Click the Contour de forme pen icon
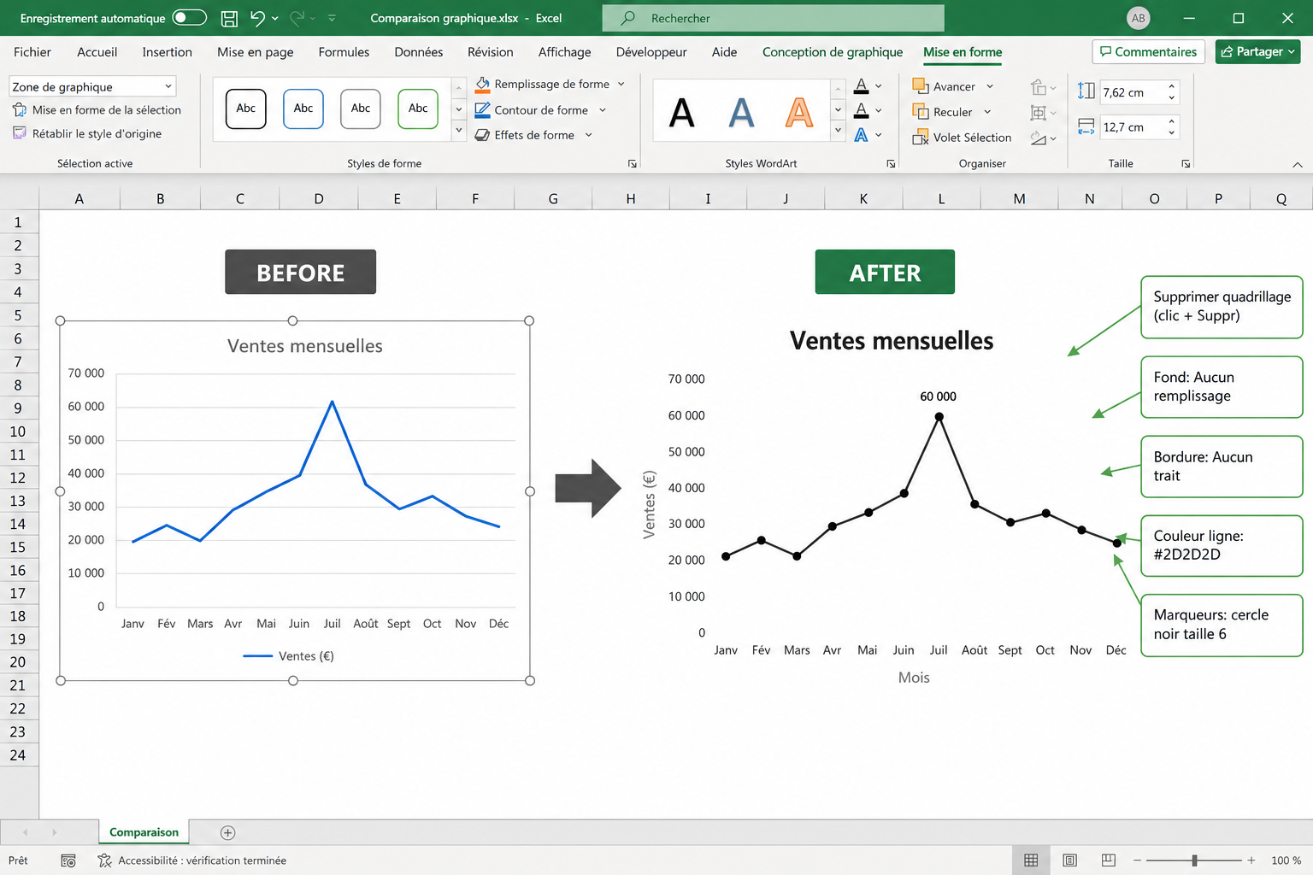 (482, 109)
